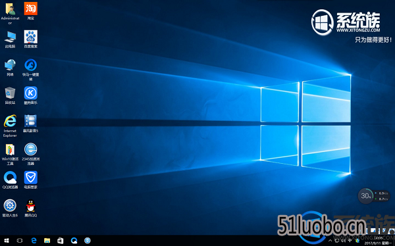
Task: Open 2345 accelerated browser shortcut
Action: coord(31,154)
